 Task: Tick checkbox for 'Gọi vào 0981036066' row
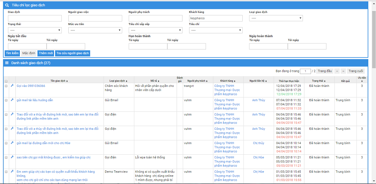tap(6, 86)
